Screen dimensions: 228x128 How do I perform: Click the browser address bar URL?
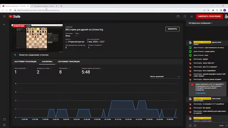pyautogui.click(x=38, y=10)
